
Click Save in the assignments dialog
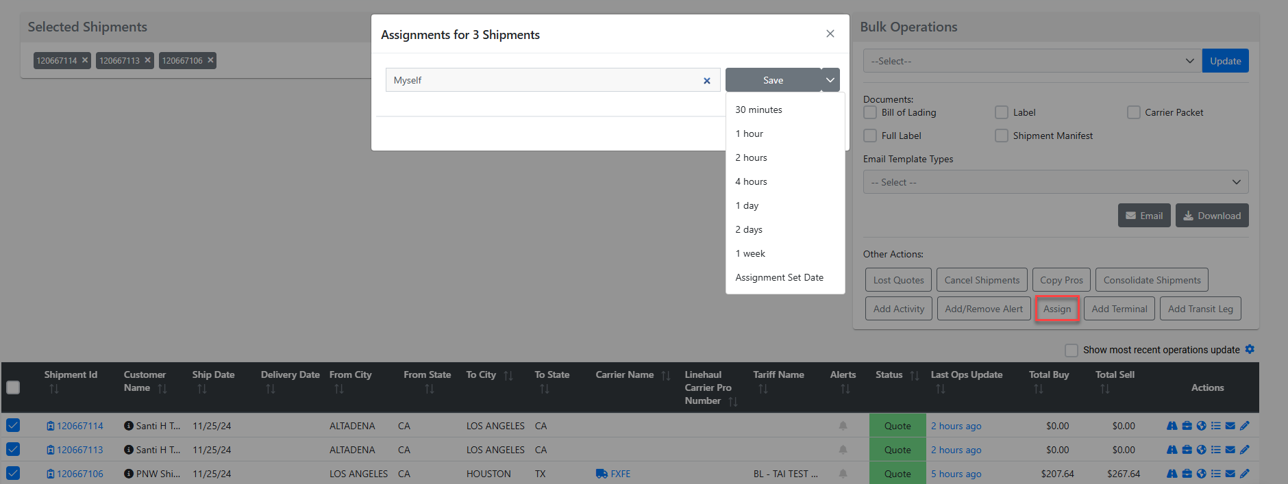tap(773, 80)
